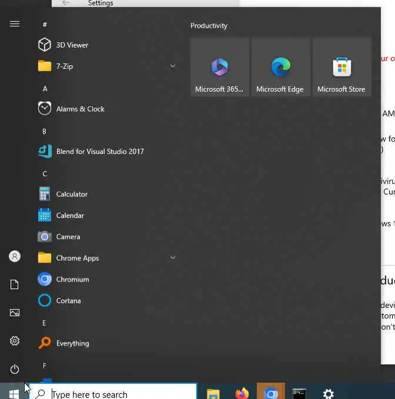Expand the 7-Zip folder chevron
395x399 pixels.
(173, 66)
